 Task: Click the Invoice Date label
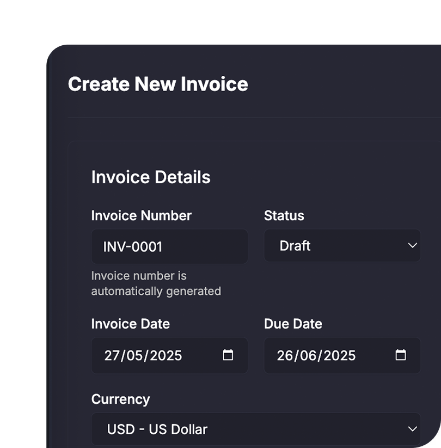[x=131, y=324]
